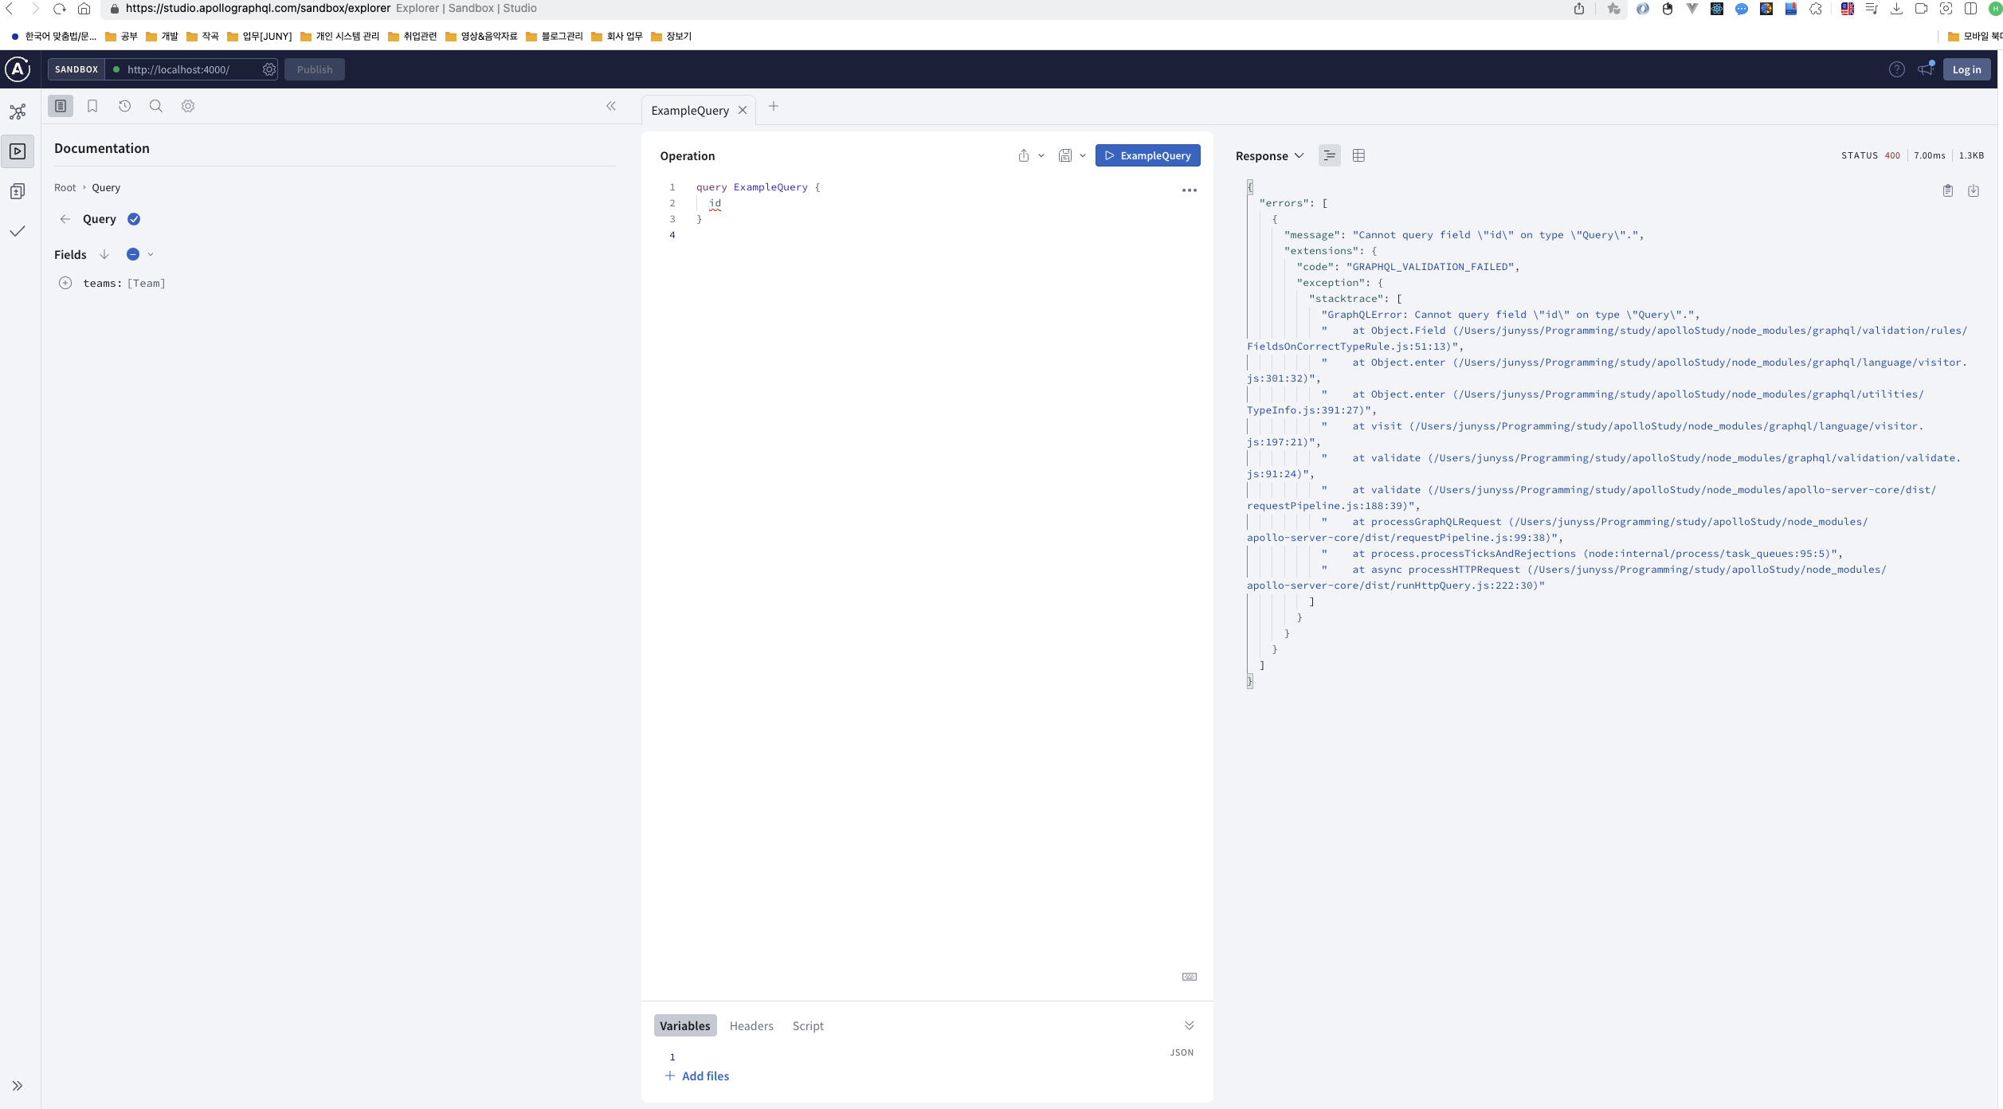Viewport: 2003px width, 1109px height.
Task: Toggle select all fields blue minus button
Action: pyautogui.click(x=133, y=254)
